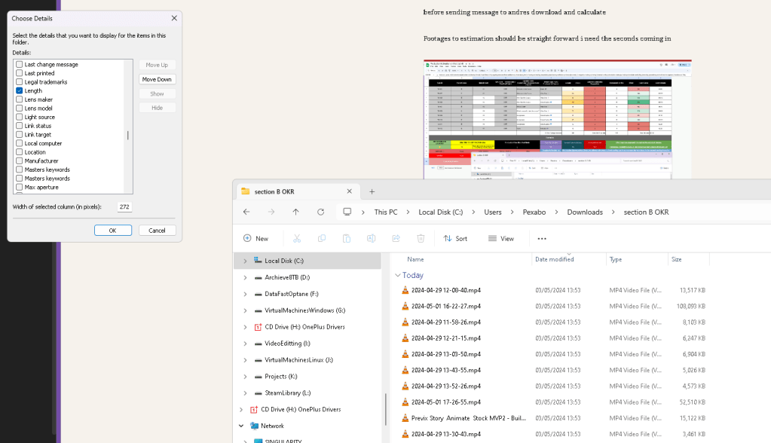The width and height of the screenshot is (771, 443).
Task: Click the width of selected column field
Action: coord(124,206)
